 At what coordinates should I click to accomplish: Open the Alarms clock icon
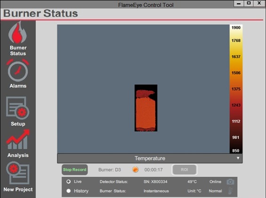coord(18,71)
